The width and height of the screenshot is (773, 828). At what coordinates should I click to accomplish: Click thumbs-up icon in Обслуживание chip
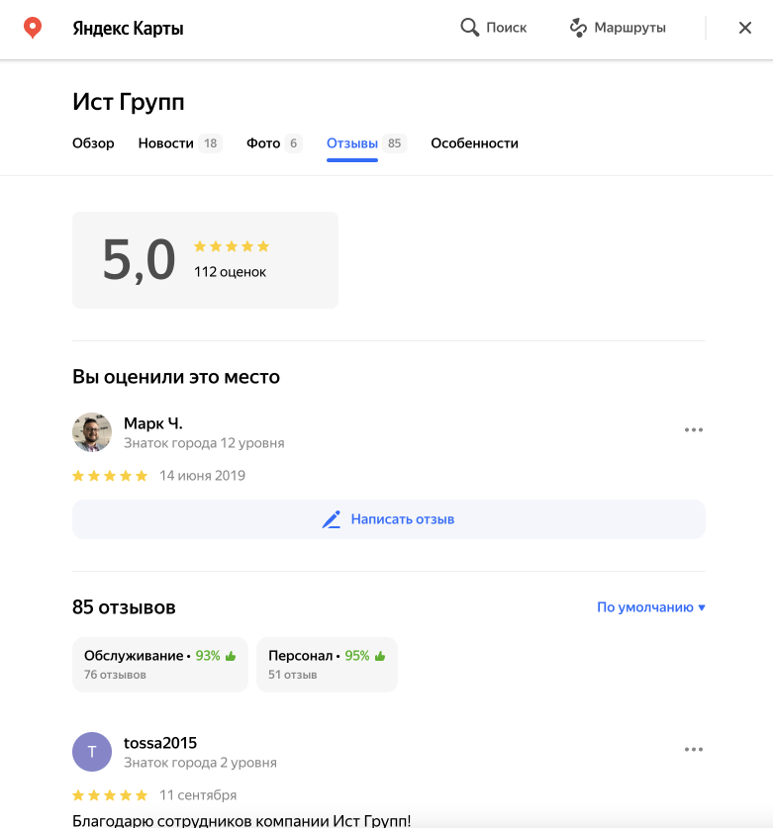pos(231,656)
